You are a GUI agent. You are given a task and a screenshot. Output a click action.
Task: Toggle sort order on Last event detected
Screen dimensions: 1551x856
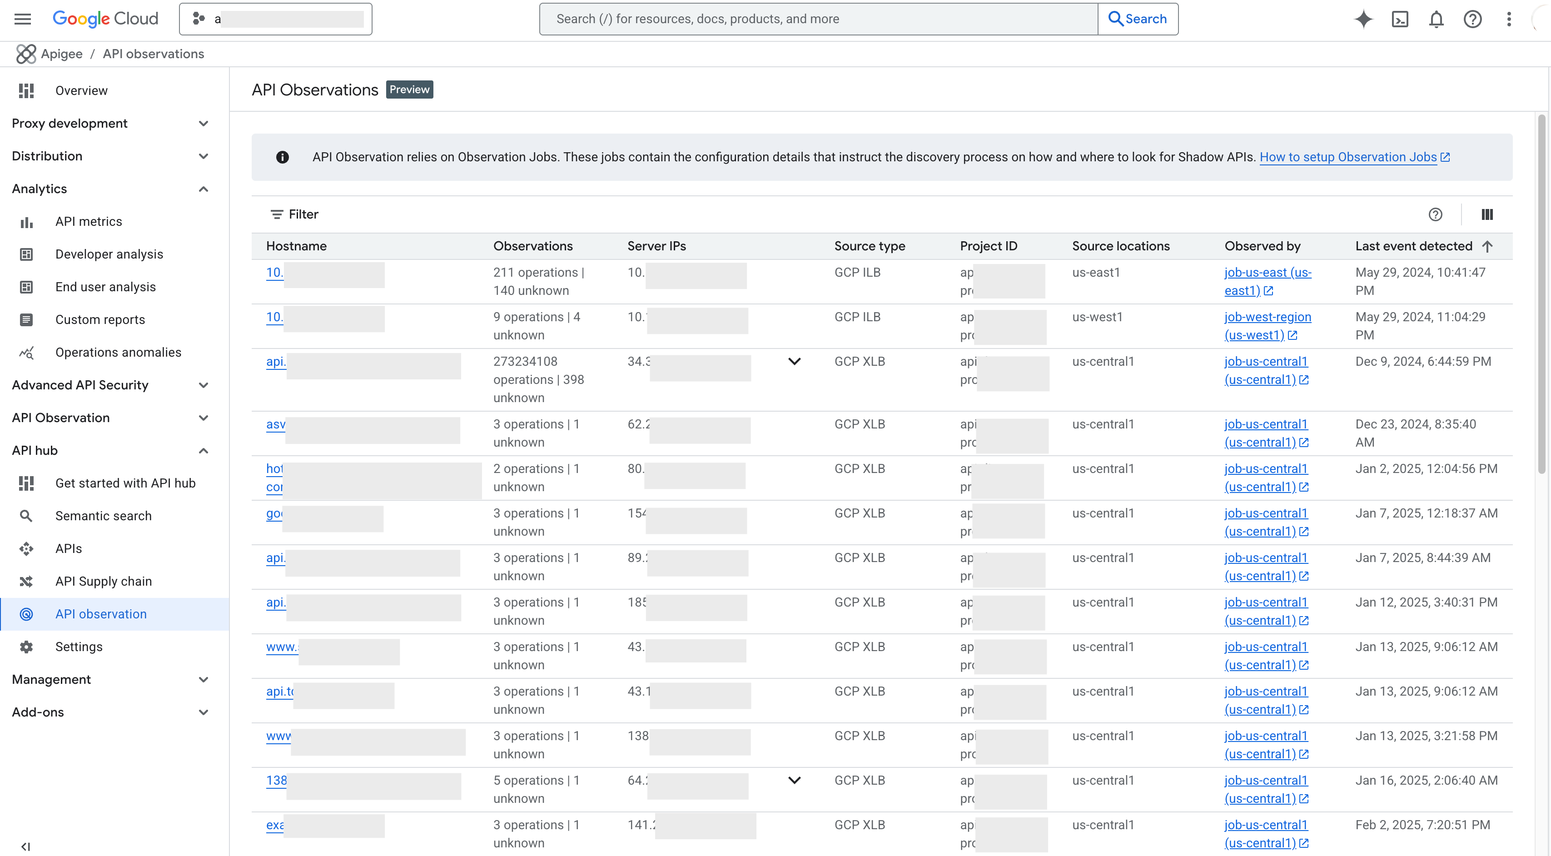1488,246
